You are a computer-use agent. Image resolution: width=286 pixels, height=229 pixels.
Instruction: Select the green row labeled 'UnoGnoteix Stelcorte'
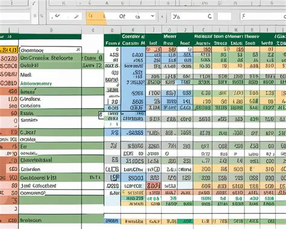(50, 58)
